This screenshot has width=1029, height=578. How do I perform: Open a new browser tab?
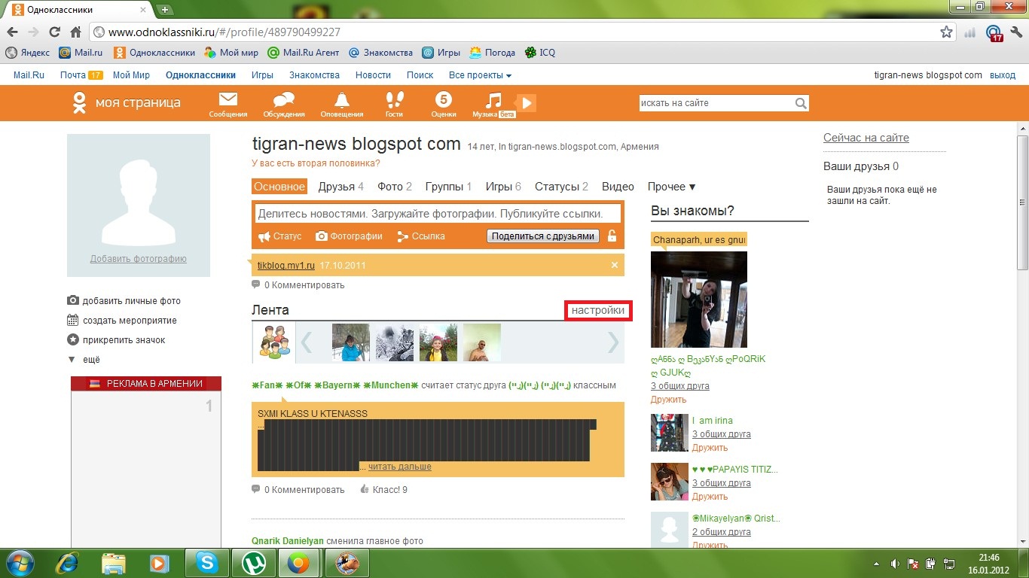pos(164,10)
